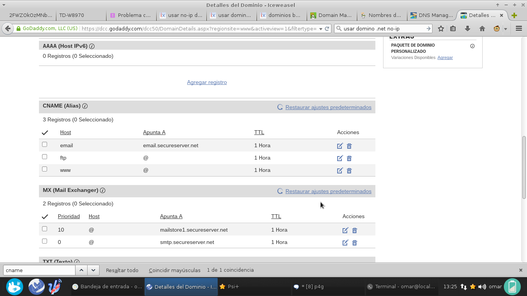Screen dimensions: 527x296
Task: Switch to the TD-W8970 tab
Action: [81, 15]
